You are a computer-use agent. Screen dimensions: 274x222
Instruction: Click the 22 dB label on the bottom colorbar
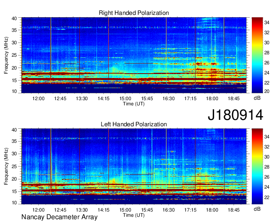[267, 197]
